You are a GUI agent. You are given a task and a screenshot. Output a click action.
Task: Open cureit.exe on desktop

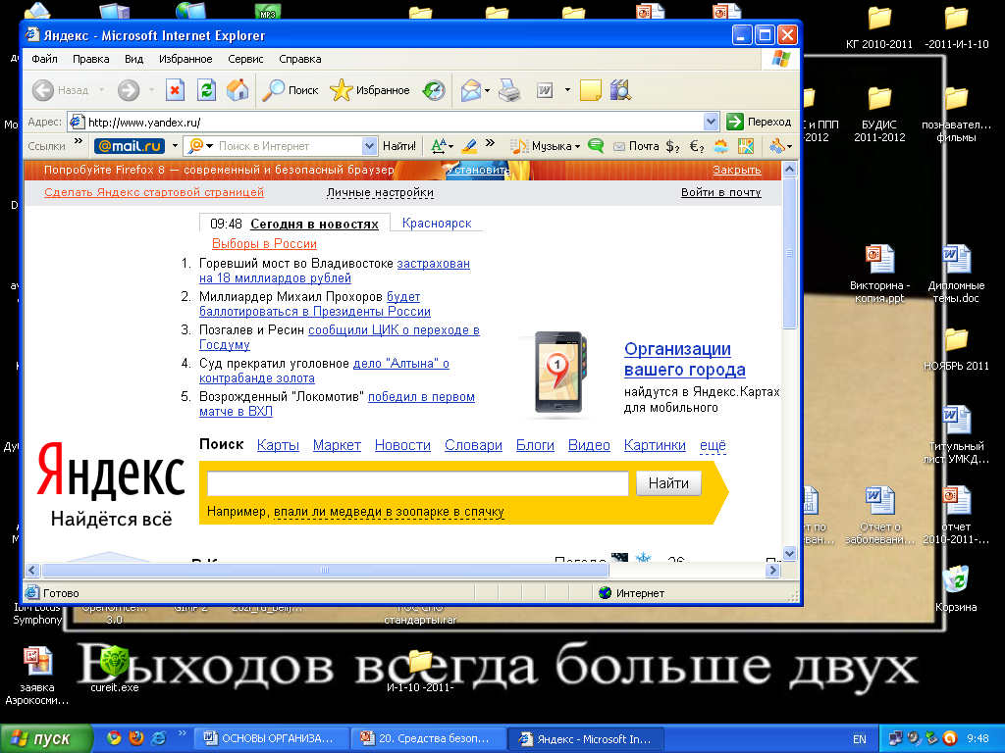tap(114, 669)
